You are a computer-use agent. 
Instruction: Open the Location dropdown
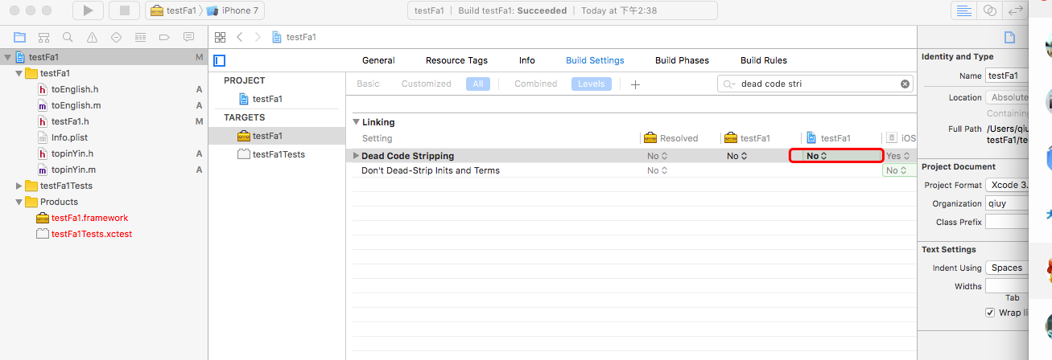click(1006, 97)
